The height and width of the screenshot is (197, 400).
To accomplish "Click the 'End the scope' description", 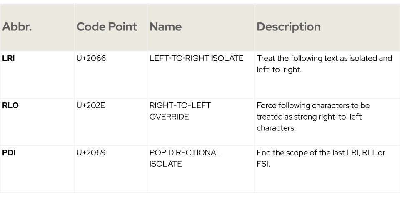I will point(321,158).
